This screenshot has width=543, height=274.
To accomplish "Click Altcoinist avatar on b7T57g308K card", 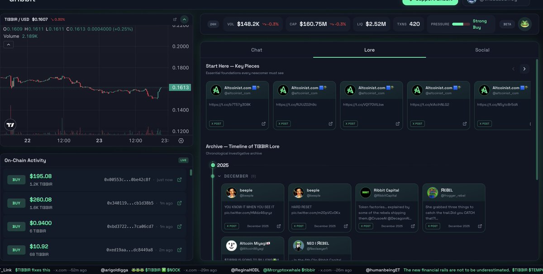I will (x=216, y=90).
